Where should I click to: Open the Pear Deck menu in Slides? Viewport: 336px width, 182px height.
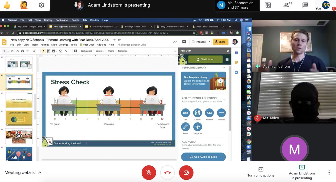pos(87,45)
